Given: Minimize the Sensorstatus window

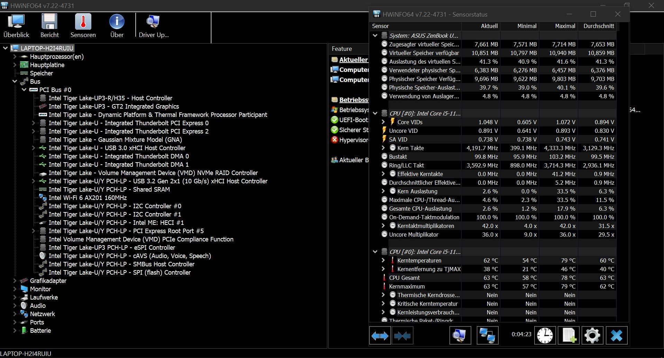Looking at the screenshot, I should pyautogui.click(x=569, y=14).
